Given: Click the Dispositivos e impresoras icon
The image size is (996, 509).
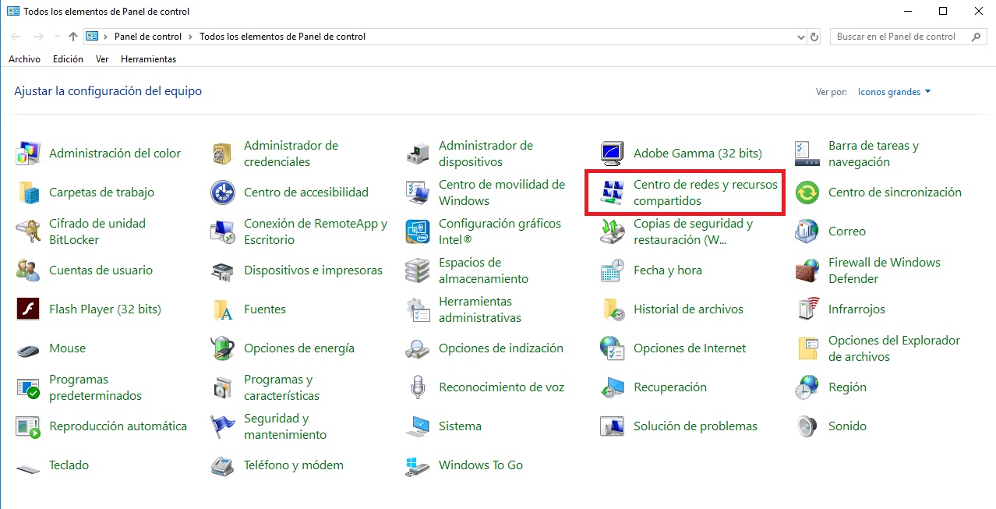Looking at the screenshot, I should coord(223,270).
